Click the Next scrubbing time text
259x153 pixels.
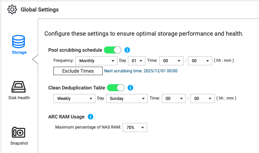(141, 71)
